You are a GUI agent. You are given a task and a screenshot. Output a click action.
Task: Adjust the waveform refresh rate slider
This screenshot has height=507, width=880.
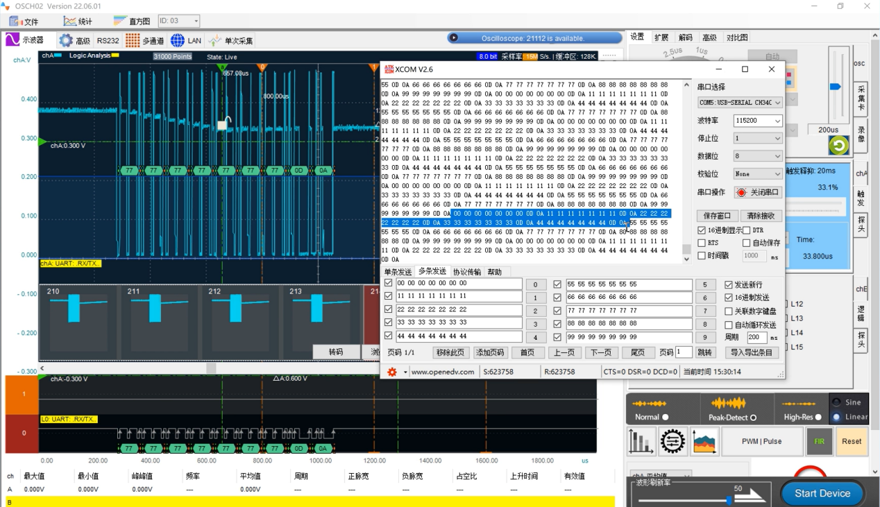pos(729,499)
